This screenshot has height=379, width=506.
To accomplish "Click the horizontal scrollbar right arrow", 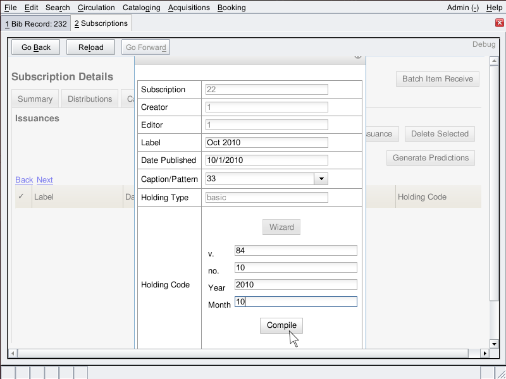I will (484, 353).
